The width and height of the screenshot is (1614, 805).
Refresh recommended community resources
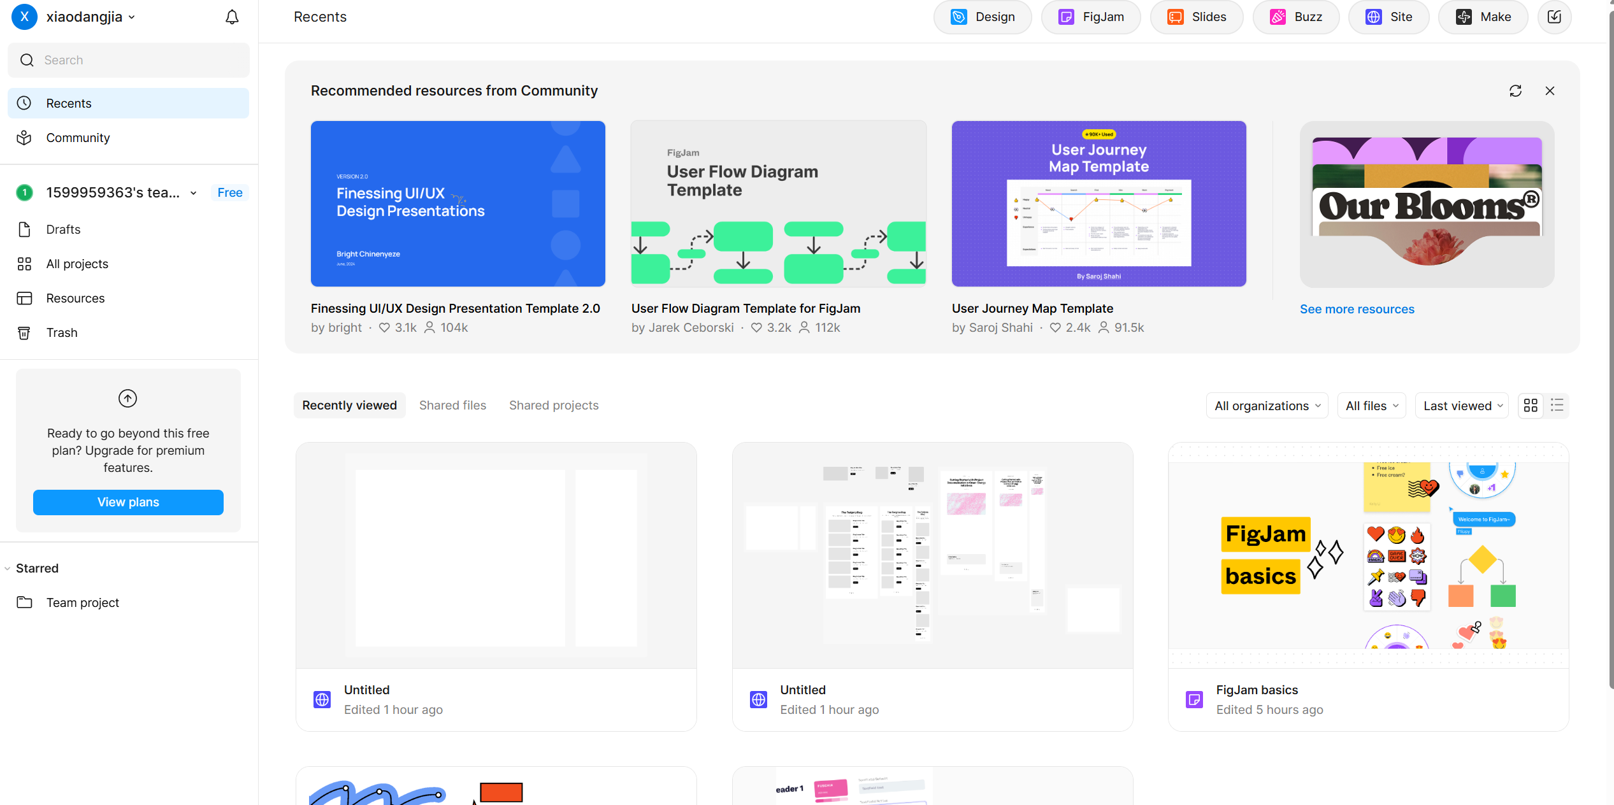coord(1515,91)
